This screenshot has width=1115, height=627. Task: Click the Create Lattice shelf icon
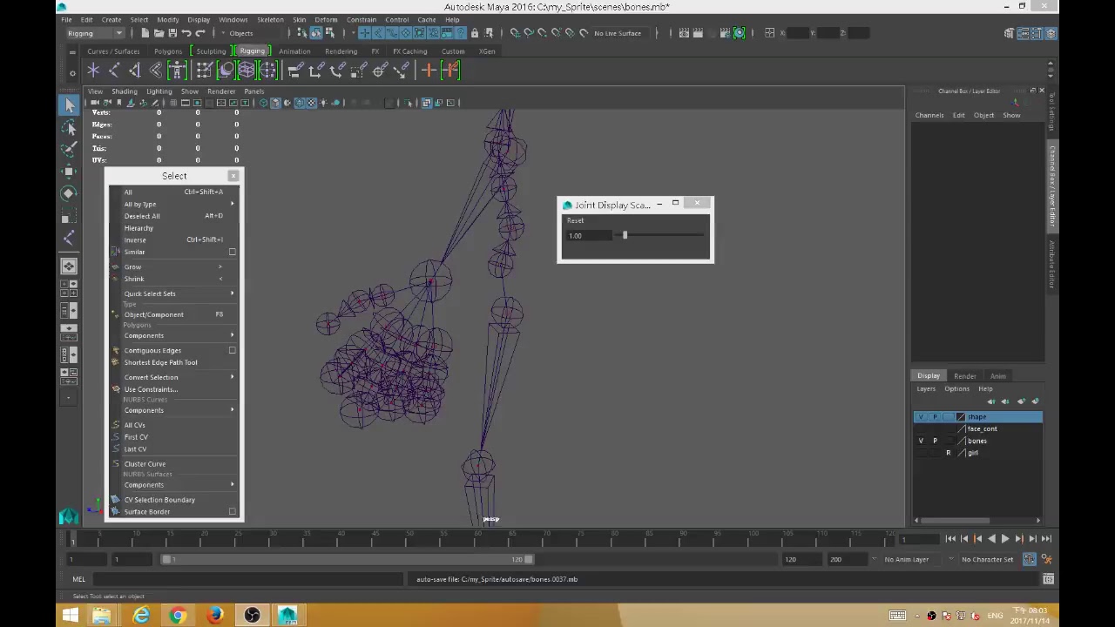[247, 71]
